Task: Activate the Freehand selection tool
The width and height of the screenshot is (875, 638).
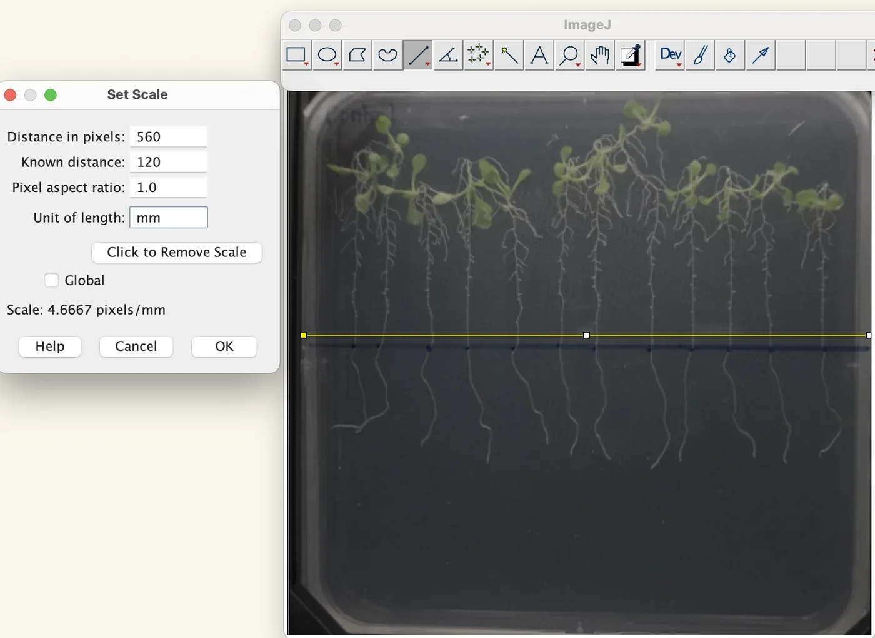Action: (x=387, y=56)
